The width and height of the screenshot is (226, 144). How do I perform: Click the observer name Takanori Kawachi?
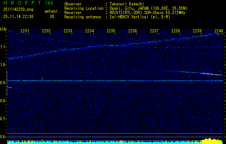coord(127,4)
